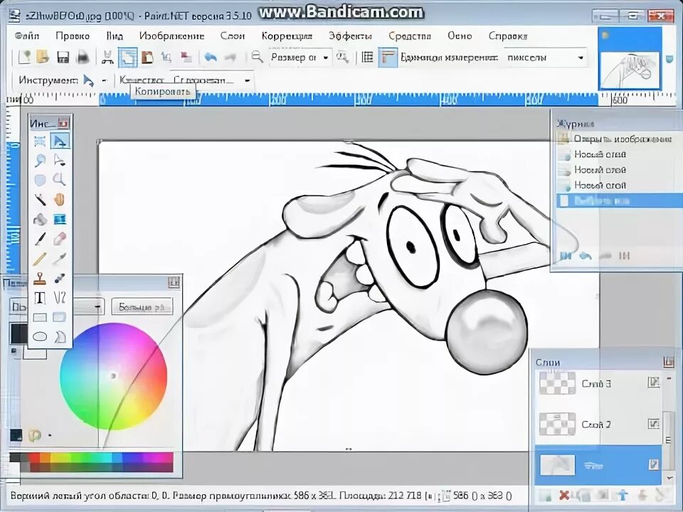Redo action with the greyed arrow icon
The image size is (683, 512).
(231, 58)
